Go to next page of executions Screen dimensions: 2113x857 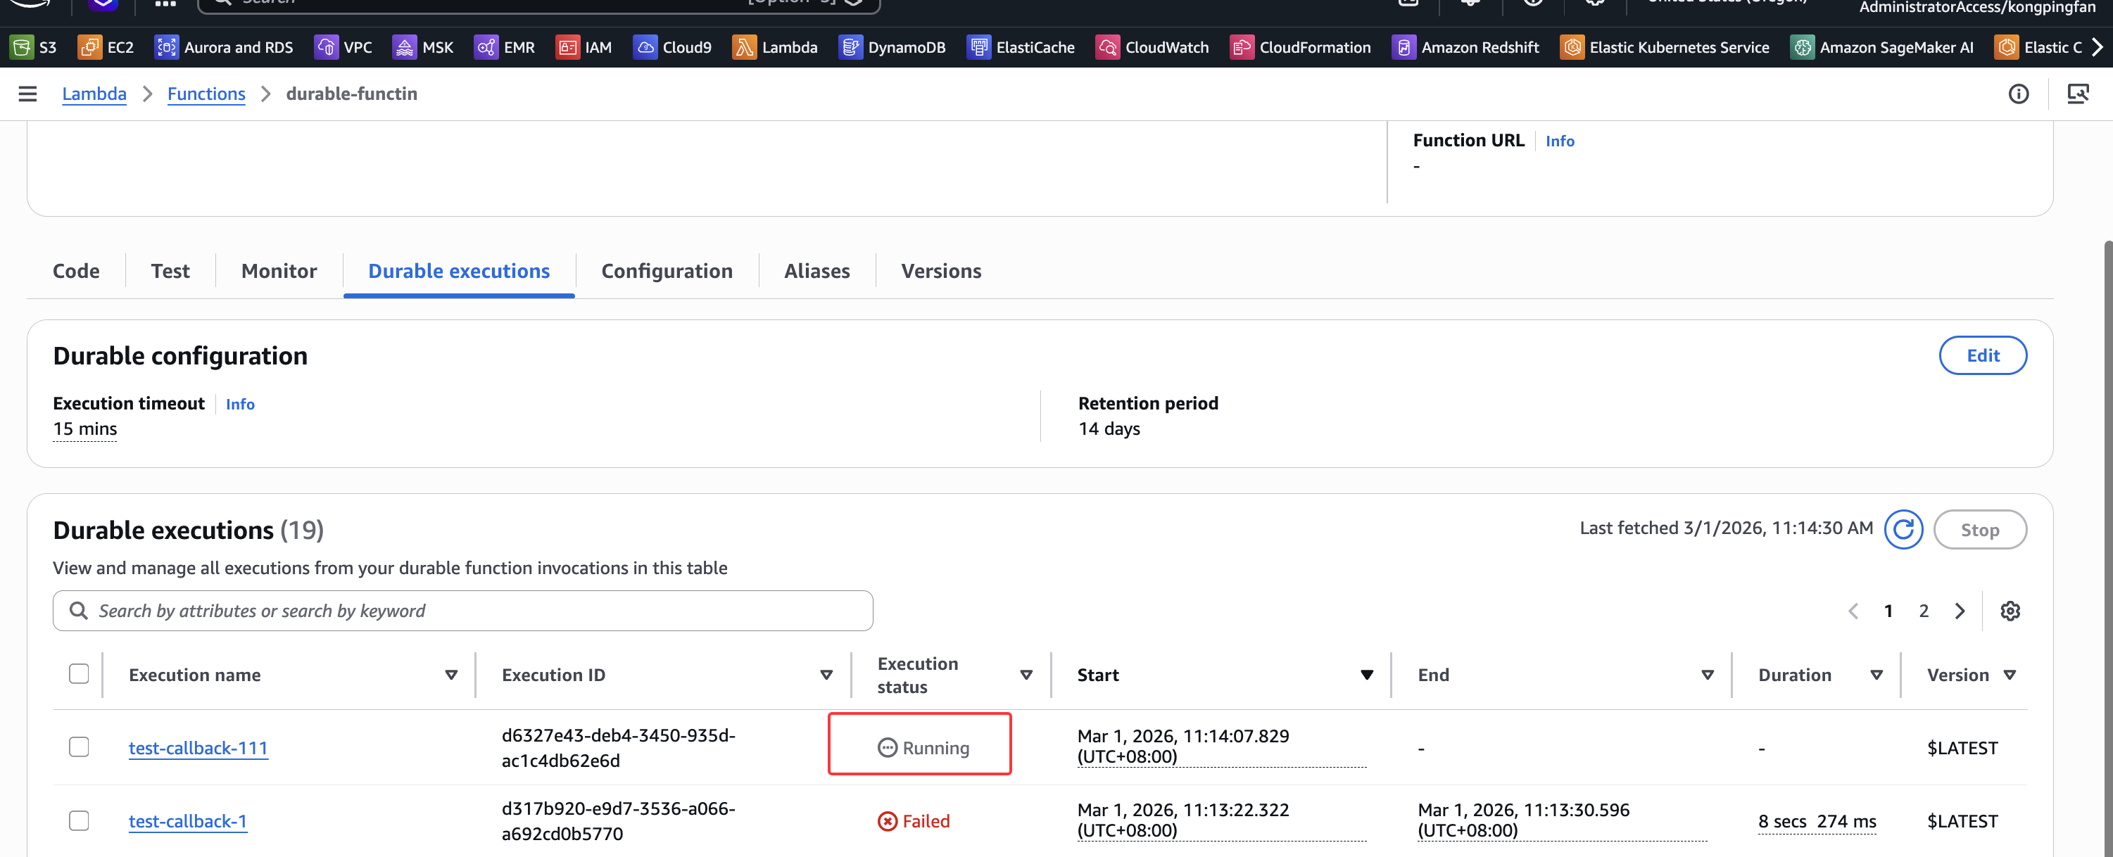click(x=1960, y=611)
